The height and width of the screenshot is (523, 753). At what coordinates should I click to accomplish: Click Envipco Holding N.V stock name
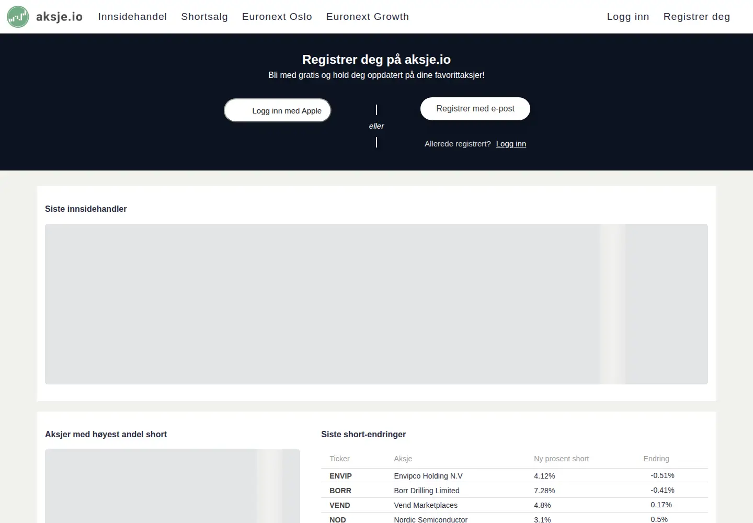click(428, 476)
